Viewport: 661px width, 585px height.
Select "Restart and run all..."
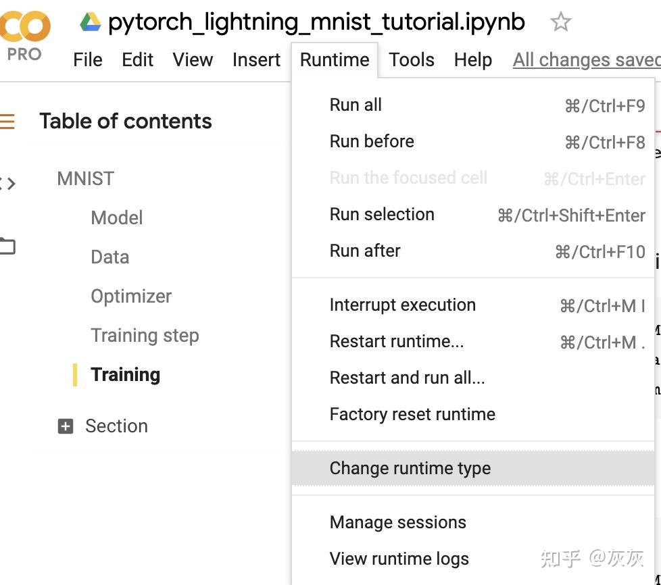(x=408, y=378)
